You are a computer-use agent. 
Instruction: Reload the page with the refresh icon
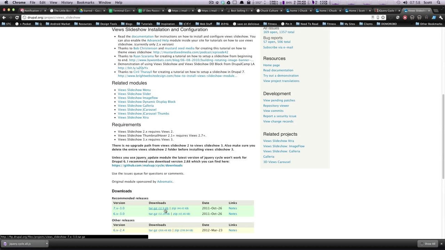click(17, 17)
